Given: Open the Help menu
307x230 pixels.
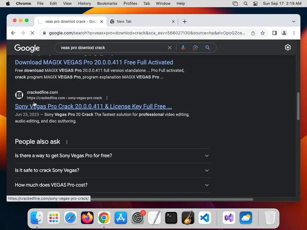Looking at the screenshot, I should pos(180,4).
